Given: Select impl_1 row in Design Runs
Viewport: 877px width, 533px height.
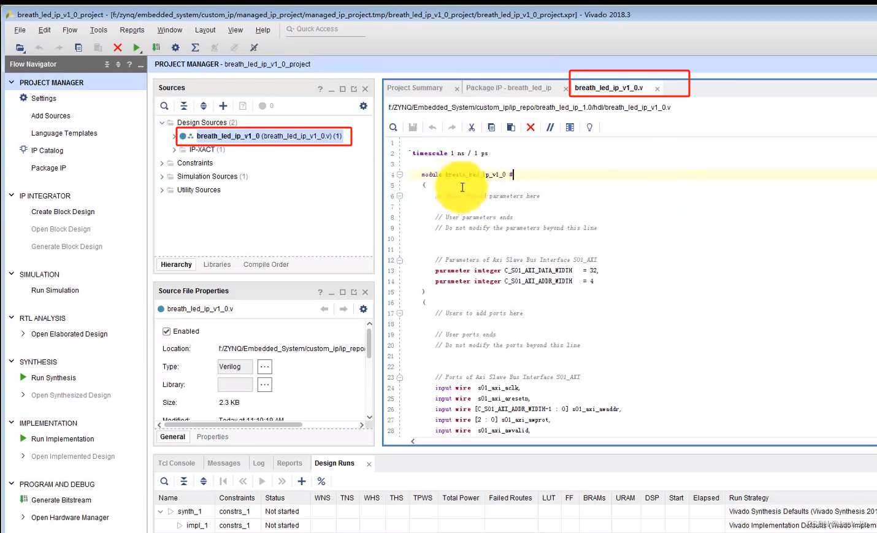Looking at the screenshot, I should (197, 526).
